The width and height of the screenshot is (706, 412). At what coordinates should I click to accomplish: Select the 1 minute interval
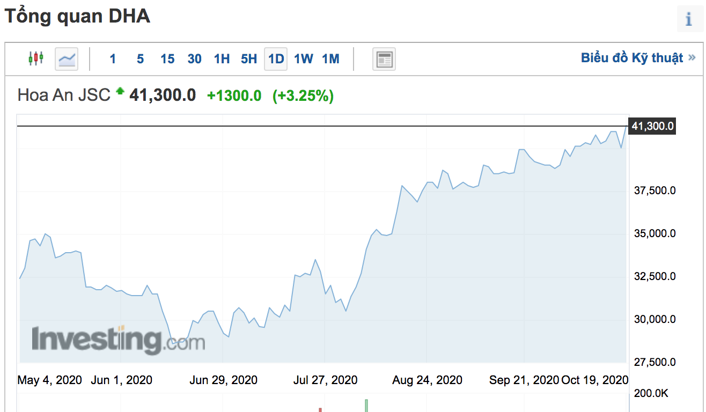(x=113, y=59)
